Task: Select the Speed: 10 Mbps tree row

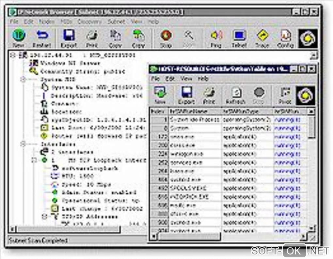Action: pos(86,184)
